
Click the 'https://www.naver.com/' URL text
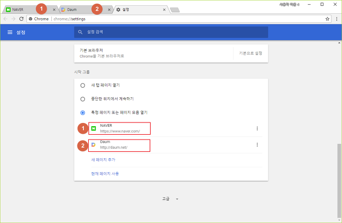[120, 131]
